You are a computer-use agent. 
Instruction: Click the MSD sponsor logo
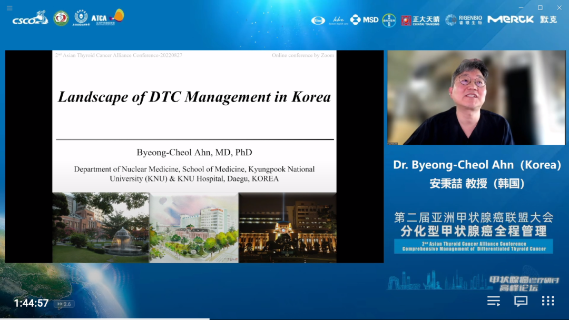pyautogui.click(x=365, y=20)
